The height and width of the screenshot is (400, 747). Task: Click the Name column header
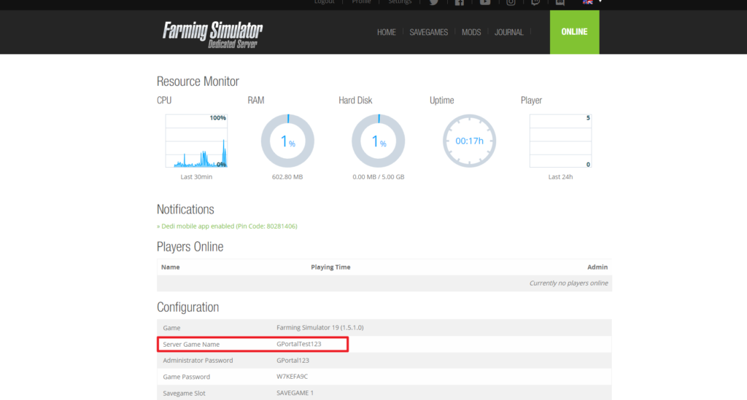[171, 267]
